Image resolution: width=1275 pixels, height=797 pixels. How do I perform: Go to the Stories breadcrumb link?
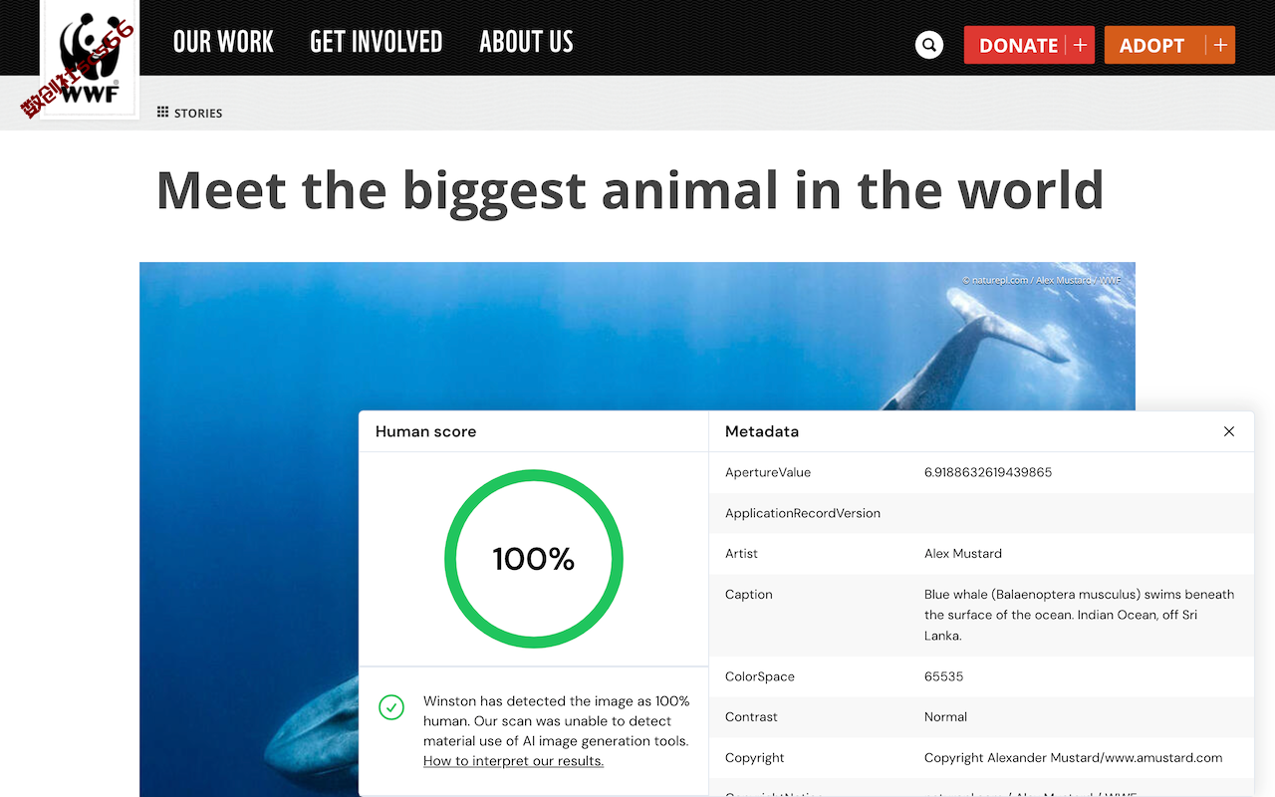click(x=198, y=114)
